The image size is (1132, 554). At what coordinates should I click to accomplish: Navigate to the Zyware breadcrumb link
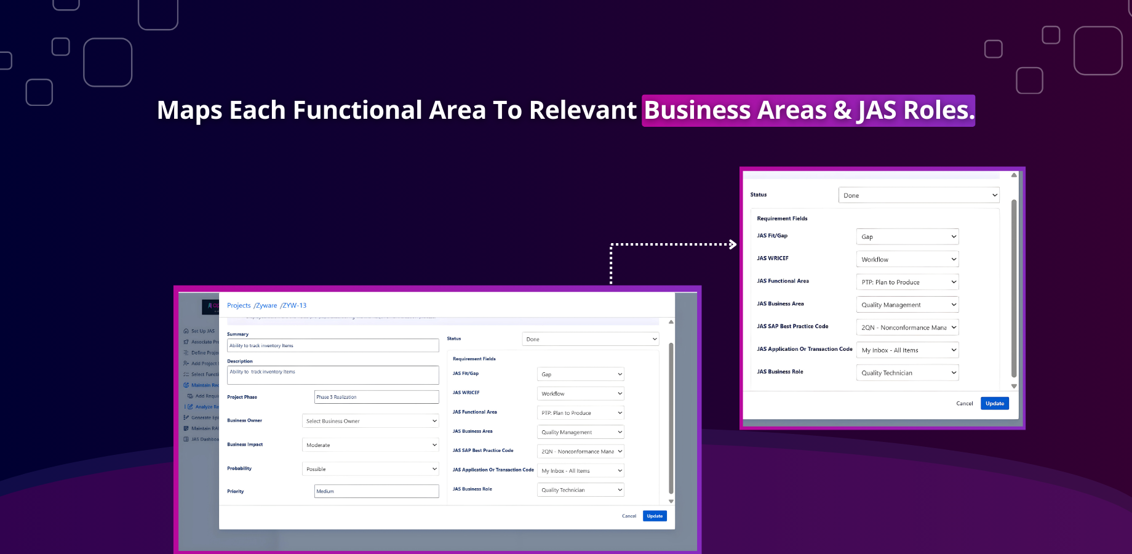point(266,305)
